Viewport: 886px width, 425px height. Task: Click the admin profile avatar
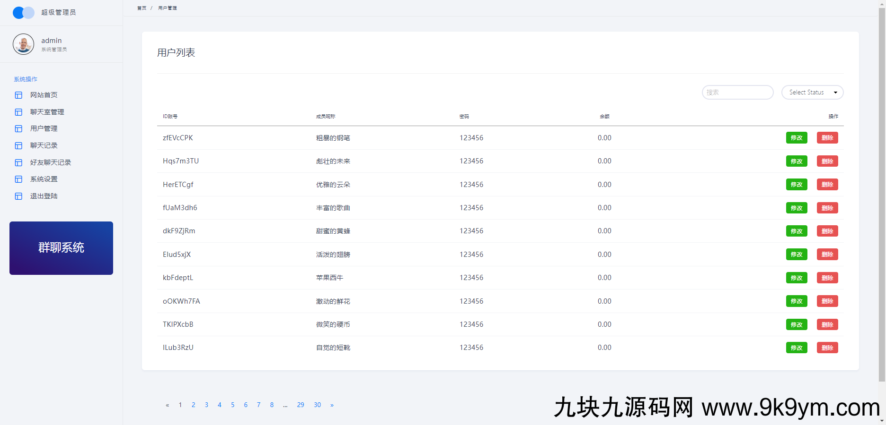tap(23, 44)
